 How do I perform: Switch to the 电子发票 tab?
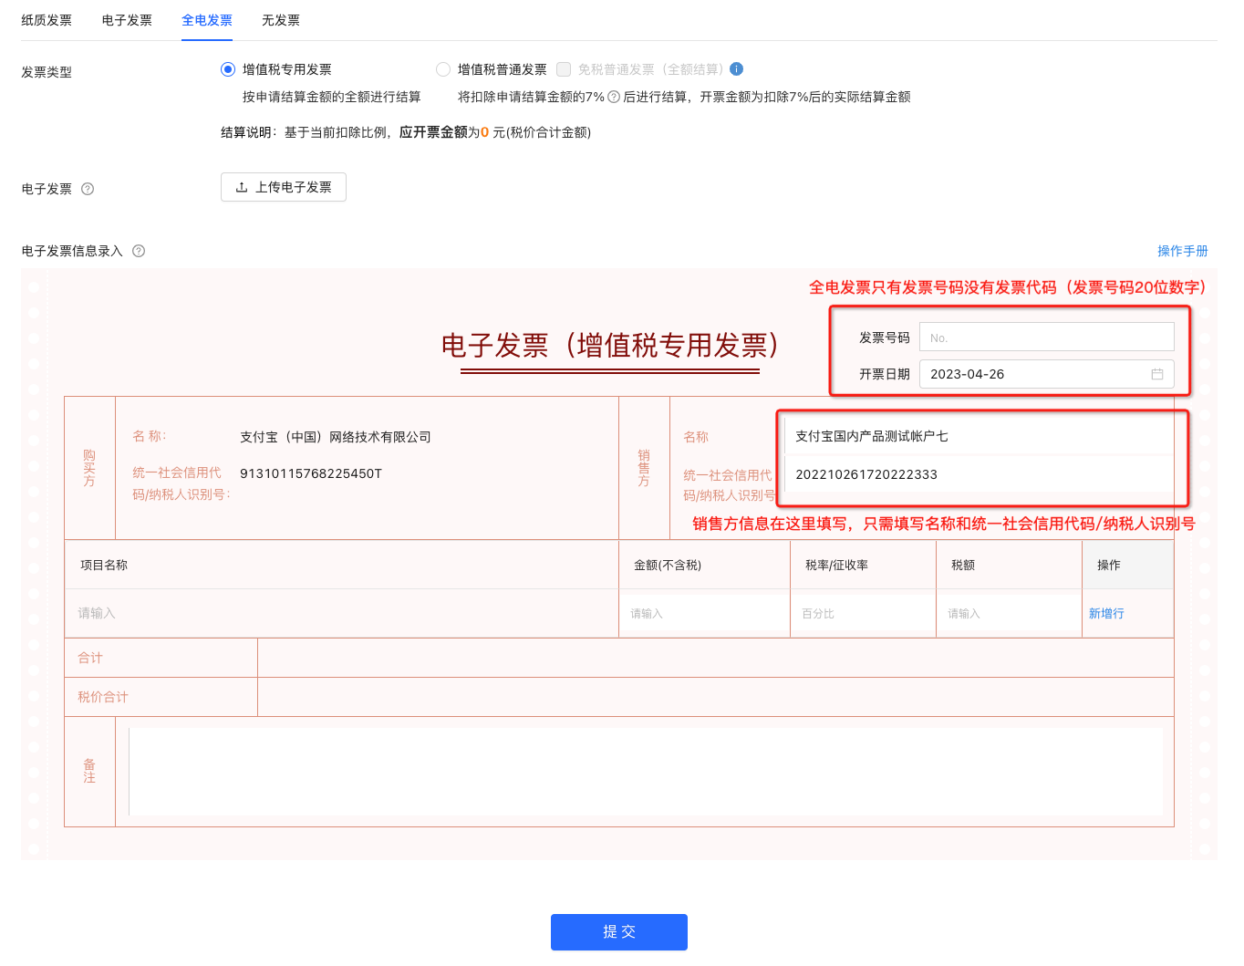point(127,20)
